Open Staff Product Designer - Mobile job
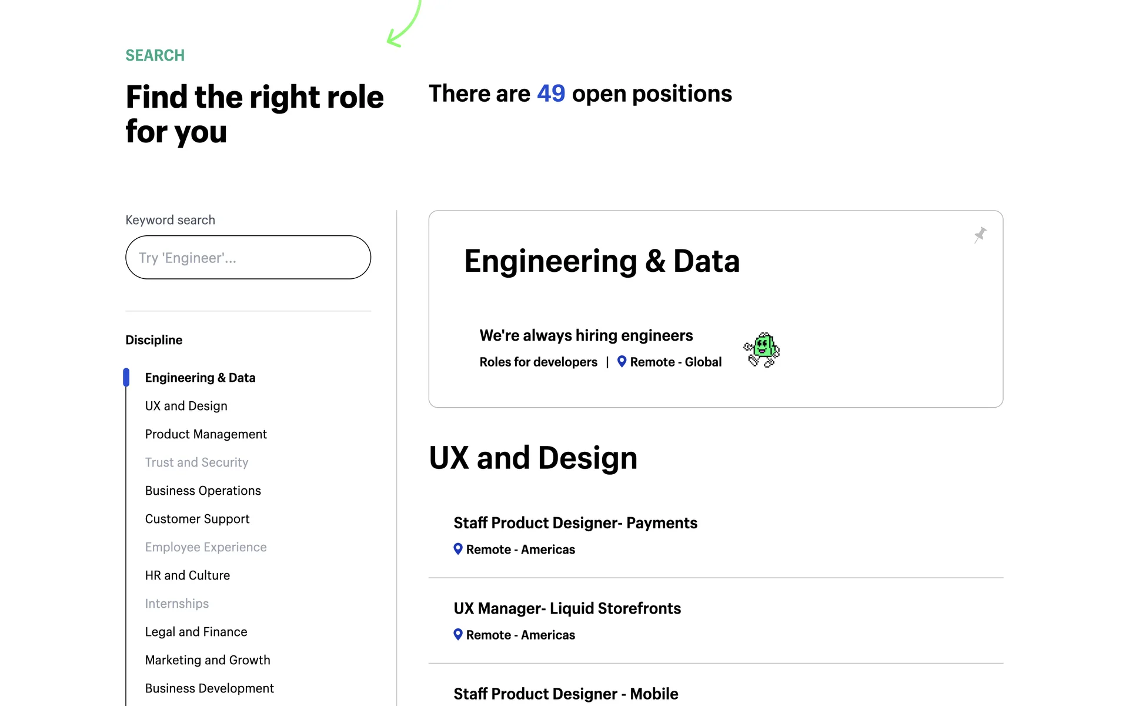The height and width of the screenshot is (706, 1129). click(566, 694)
